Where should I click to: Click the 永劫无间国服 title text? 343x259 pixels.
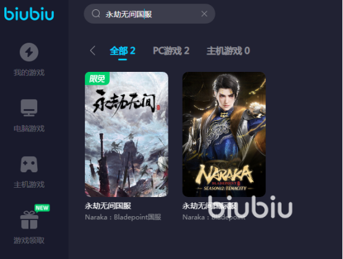point(108,206)
